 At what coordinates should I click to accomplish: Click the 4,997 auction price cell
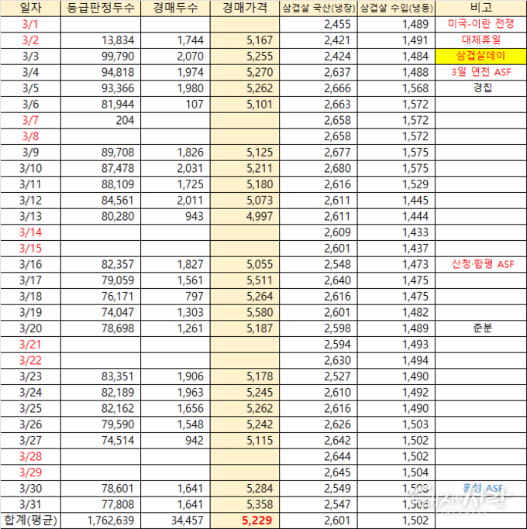(254, 216)
